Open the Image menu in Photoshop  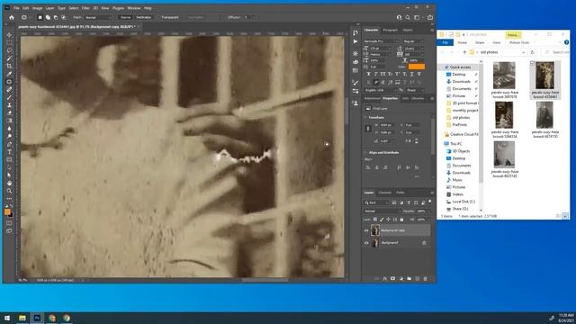[x=37, y=8]
